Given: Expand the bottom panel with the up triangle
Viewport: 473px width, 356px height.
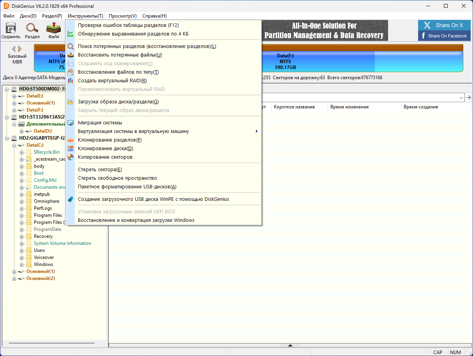Looking at the screenshot, I should coord(290,345).
